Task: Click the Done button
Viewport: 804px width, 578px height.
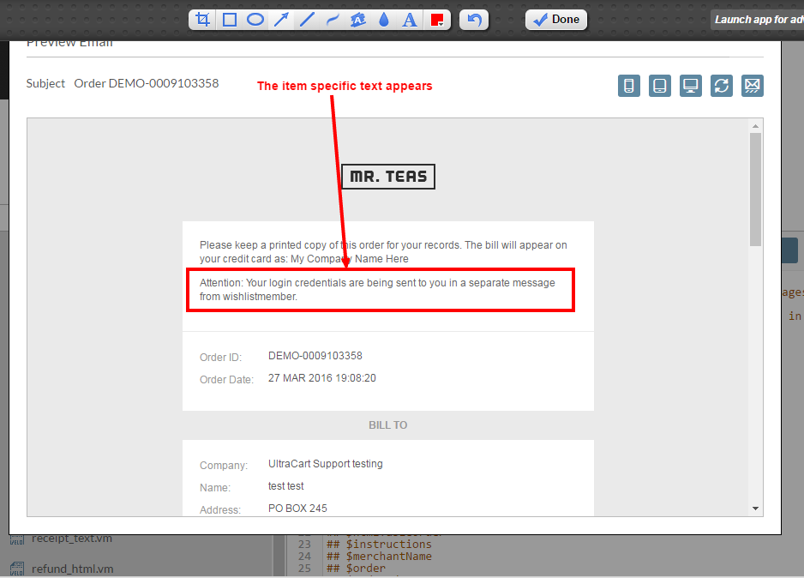Action: (x=555, y=20)
